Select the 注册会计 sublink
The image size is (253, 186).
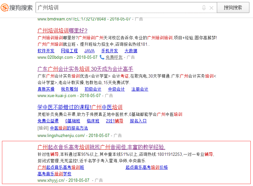pyautogui.click(x=140, y=89)
